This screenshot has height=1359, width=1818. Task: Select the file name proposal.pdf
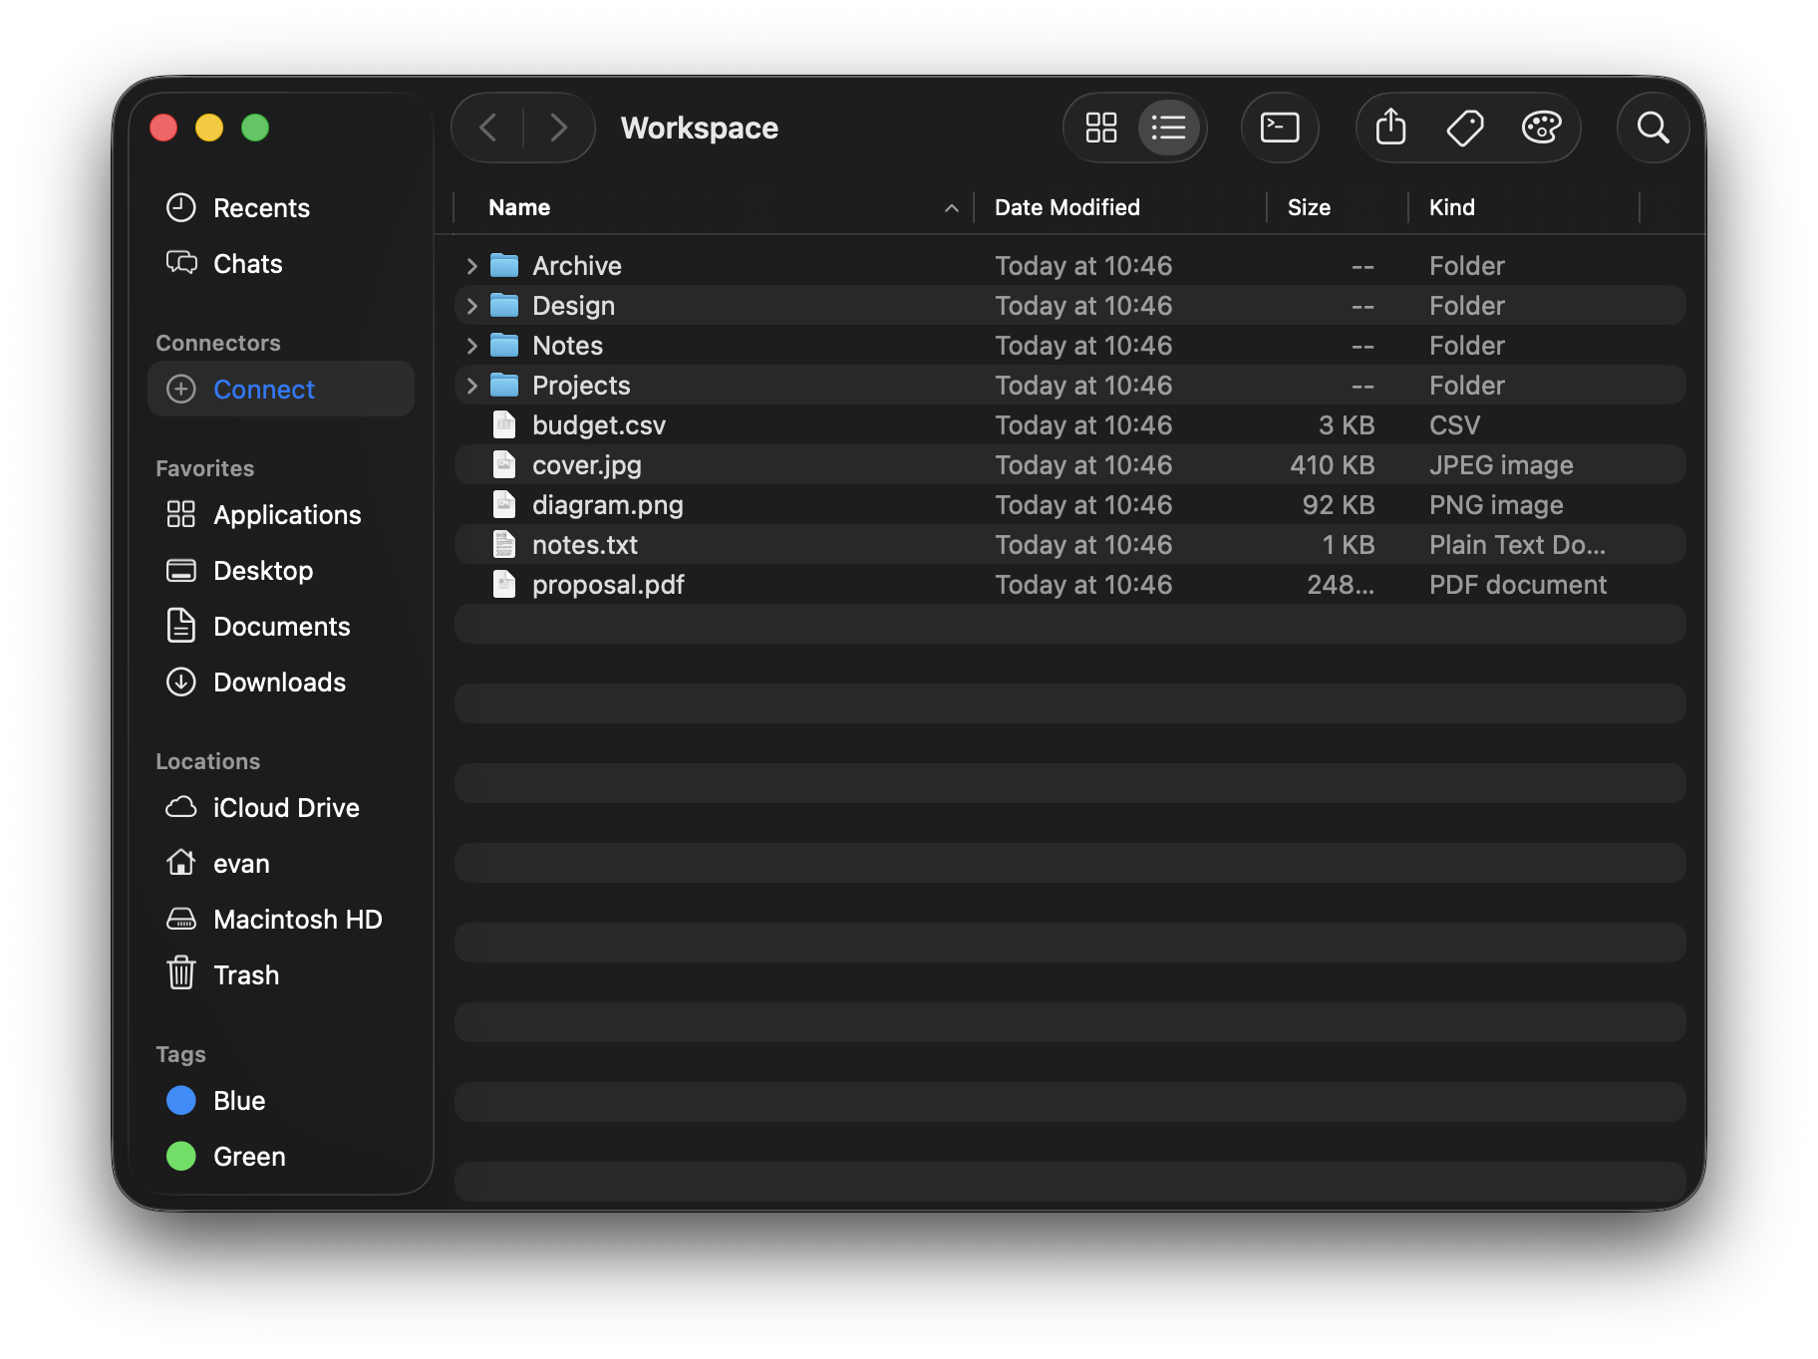click(x=608, y=585)
